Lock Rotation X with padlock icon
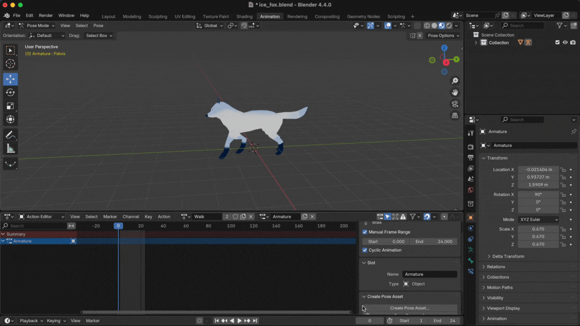This screenshot has width=580, height=326. [563, 194]
